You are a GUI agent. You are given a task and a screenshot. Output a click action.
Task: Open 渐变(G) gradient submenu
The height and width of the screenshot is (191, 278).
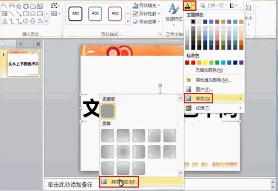(215, 98)
